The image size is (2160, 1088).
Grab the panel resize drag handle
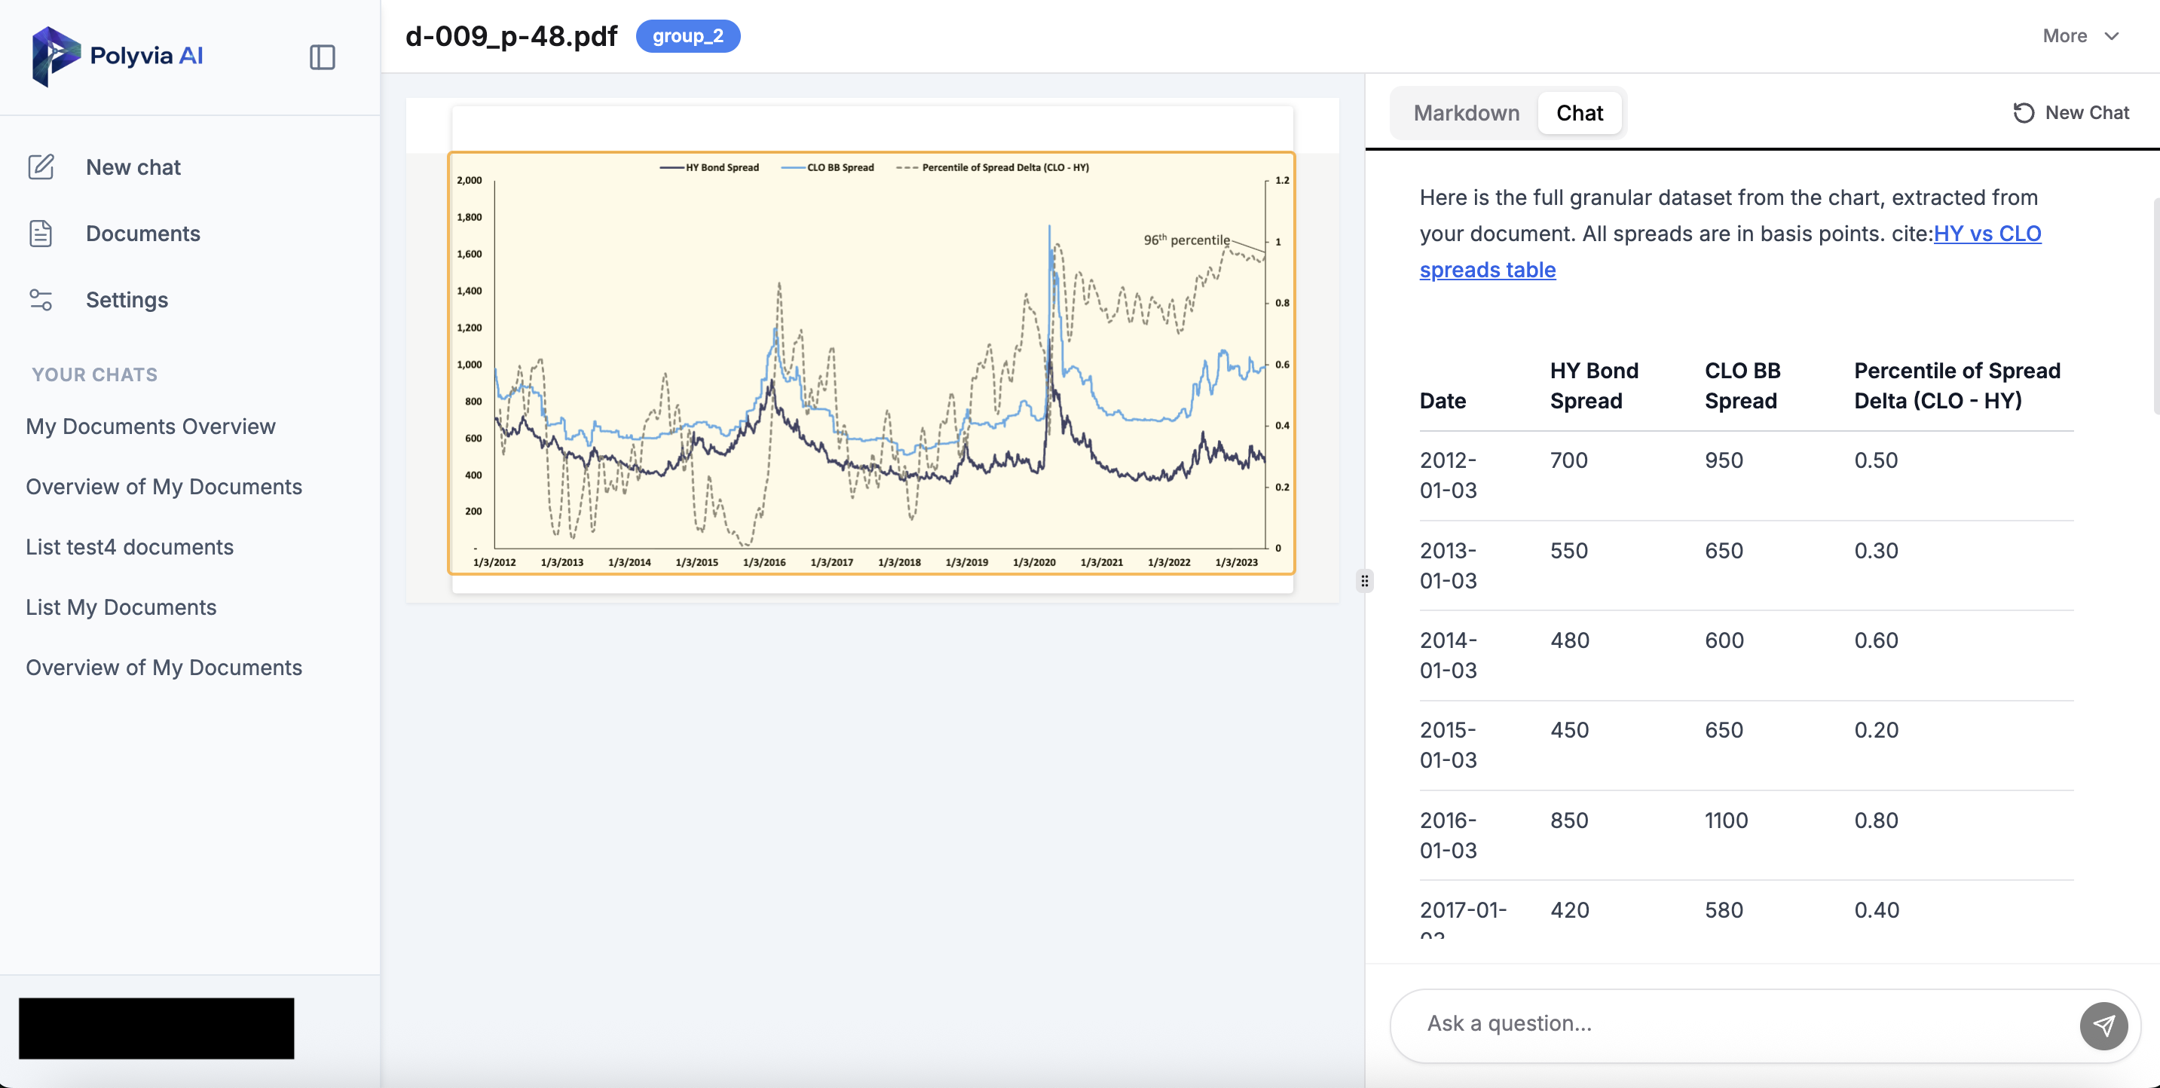(1364, 580)
